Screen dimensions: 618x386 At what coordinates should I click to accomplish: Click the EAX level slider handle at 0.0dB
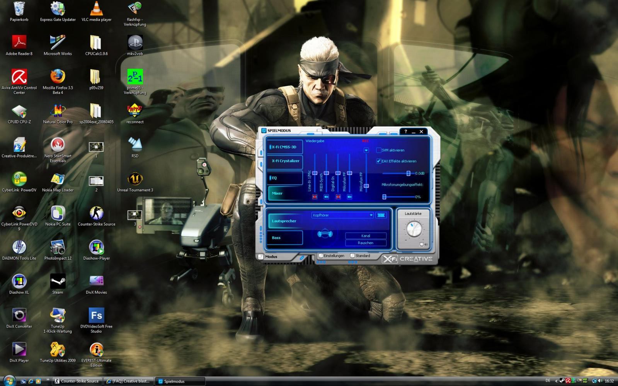coord(408,173)
